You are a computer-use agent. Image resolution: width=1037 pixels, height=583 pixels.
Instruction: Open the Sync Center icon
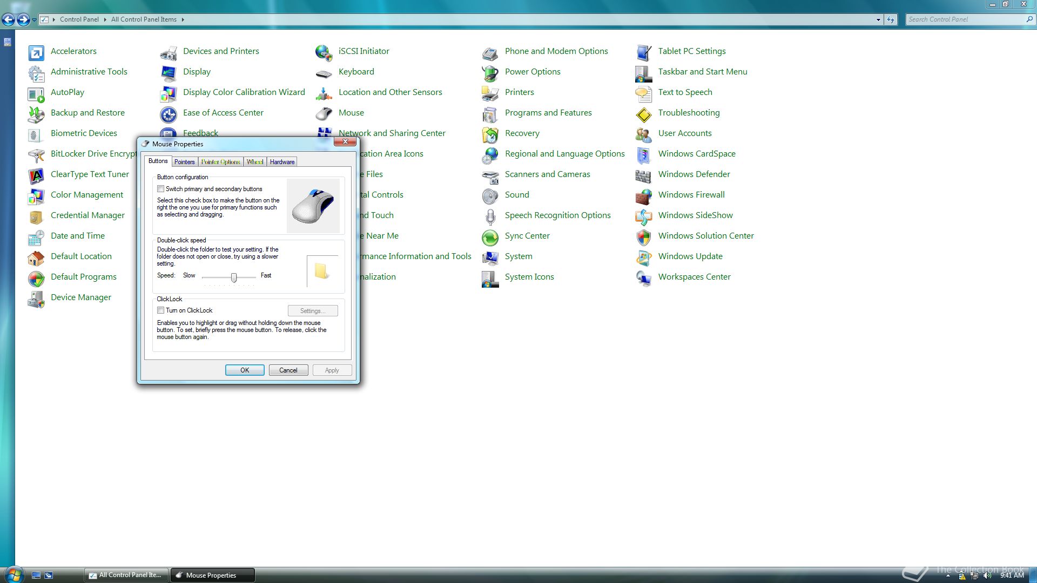(x=490, y=237)
